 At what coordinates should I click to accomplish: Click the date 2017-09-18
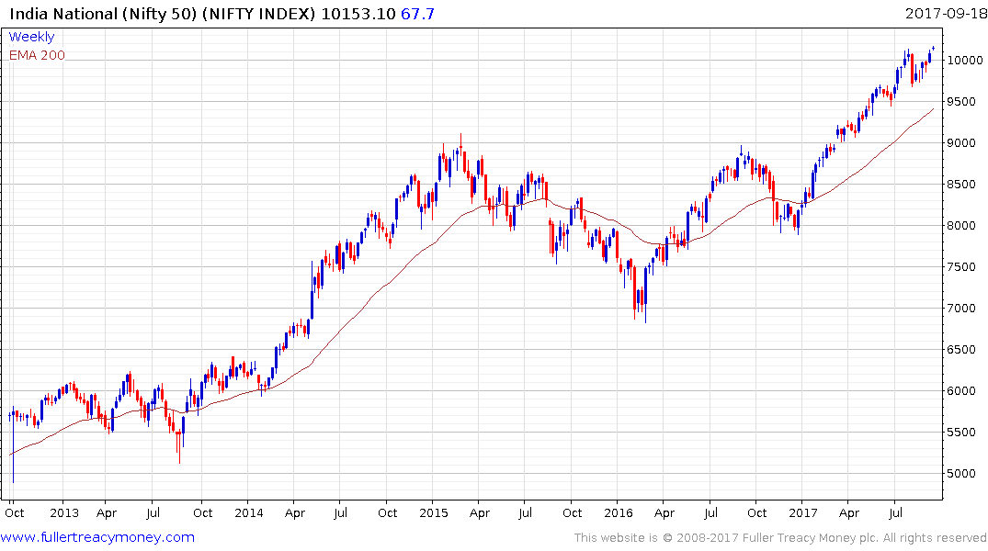945,13
